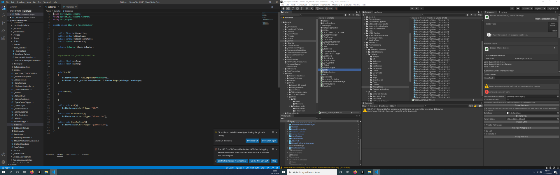Click Don't Show Again button
560x175 pixels.
pyautogui.click(x=269, y=141)
